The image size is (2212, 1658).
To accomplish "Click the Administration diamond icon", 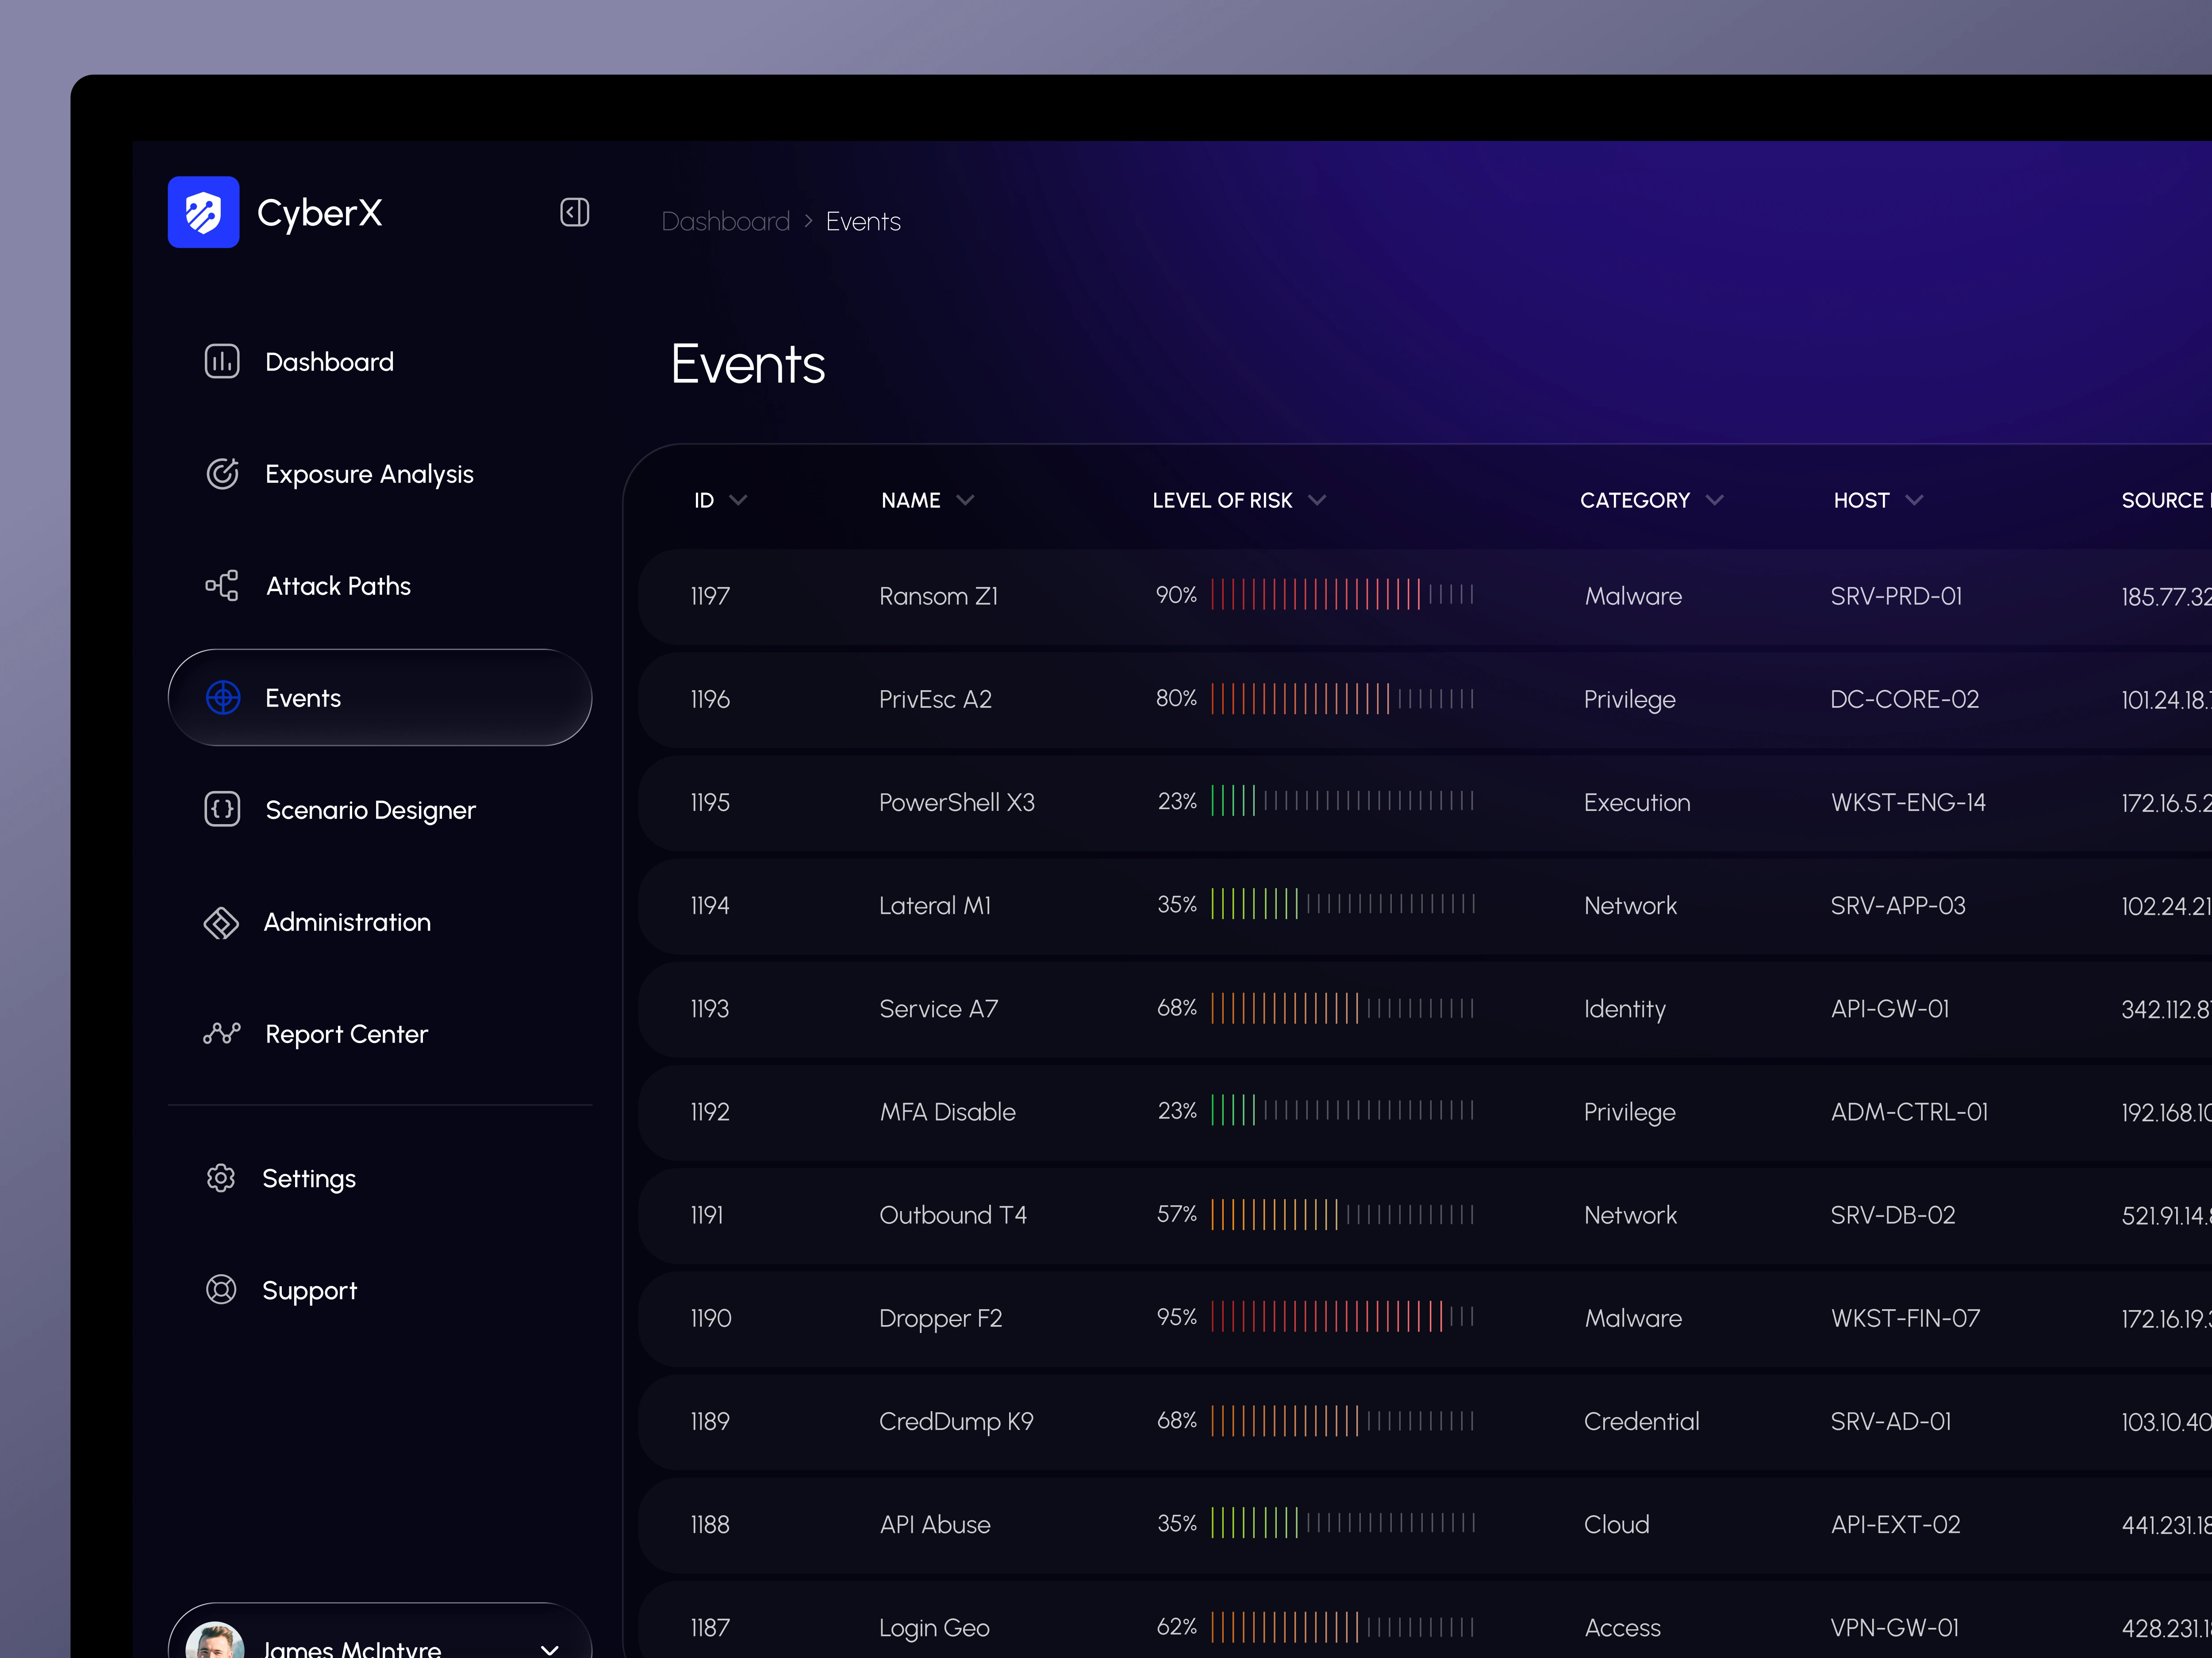I will click(221, 921).
